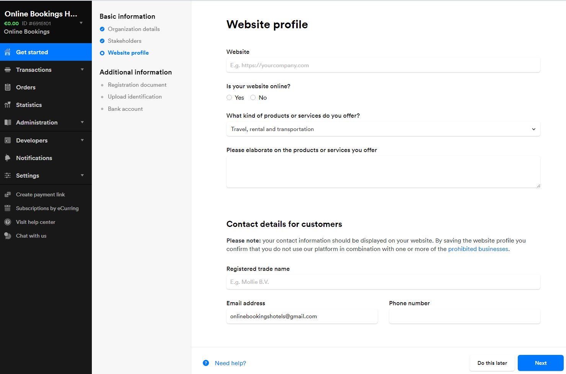The width and height of the screenshot is (566, 374).
Task: Click the Chat with us bubble icon
Action: pos(8,236)
